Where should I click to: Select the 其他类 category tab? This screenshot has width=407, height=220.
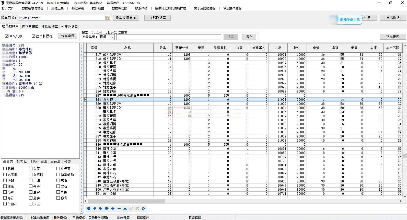click(55, 162)
